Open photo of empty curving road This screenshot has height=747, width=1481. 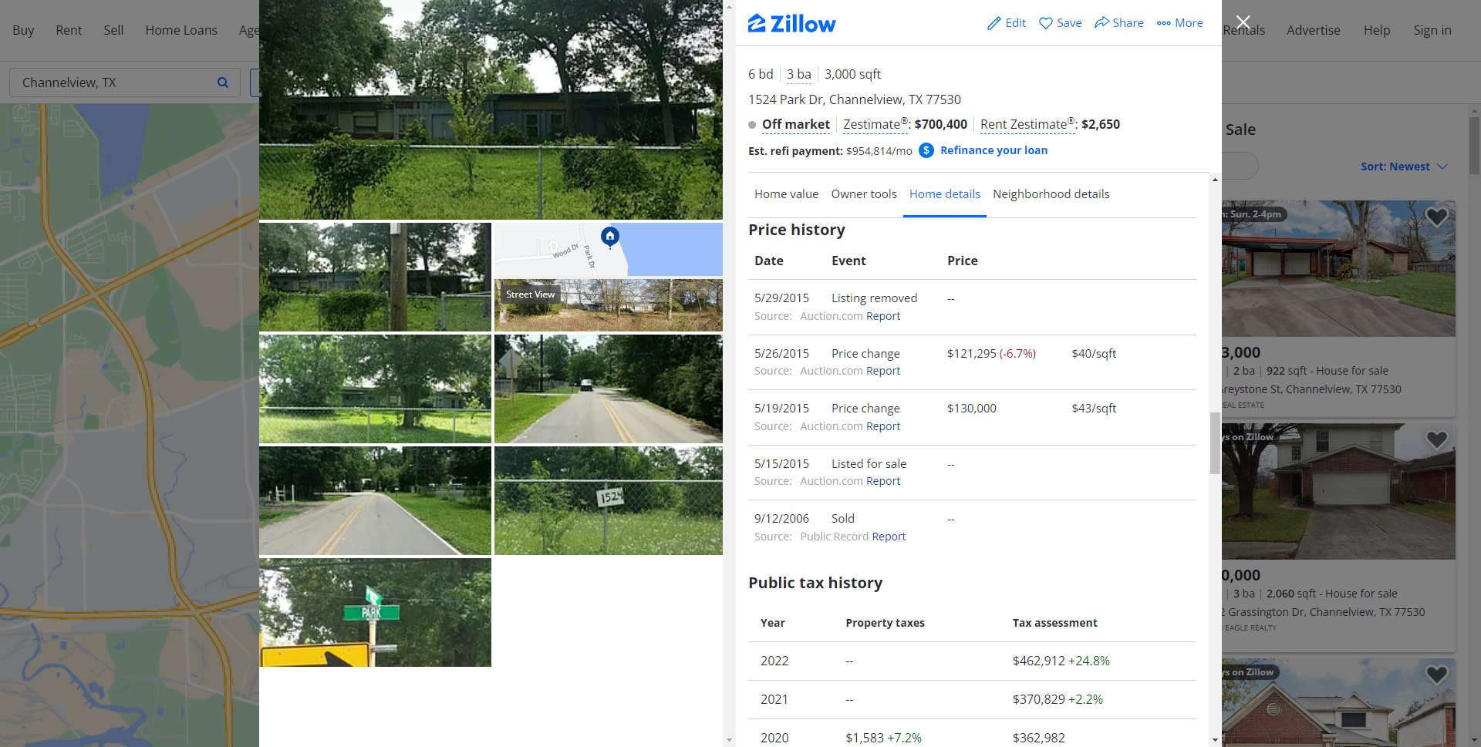(x=375, y=501)
